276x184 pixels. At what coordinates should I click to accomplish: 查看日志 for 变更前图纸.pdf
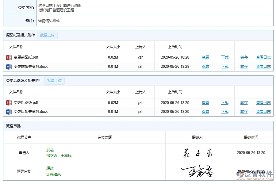263,57
